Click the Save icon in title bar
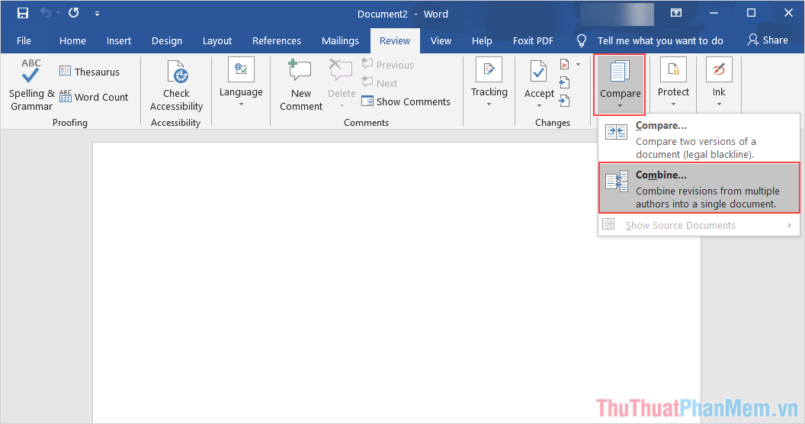The width and height of the screenshot is (805, 424). [23, 14]
